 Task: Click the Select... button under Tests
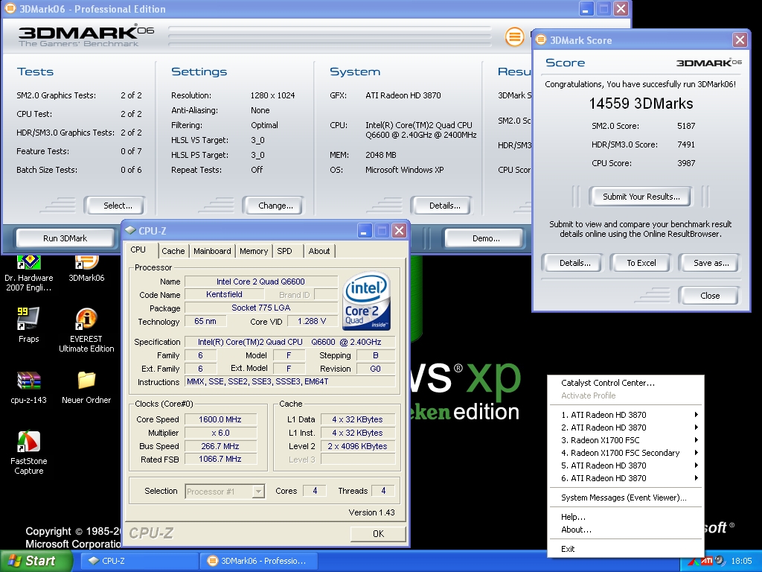click(115, 206)
